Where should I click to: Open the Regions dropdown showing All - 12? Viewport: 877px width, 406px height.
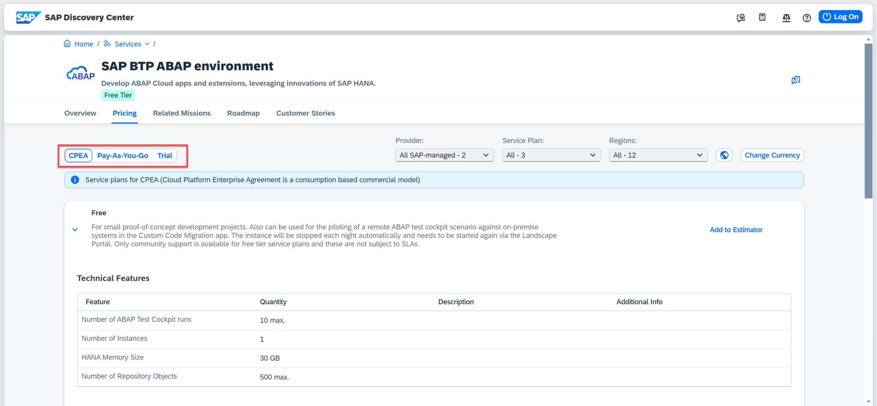pyautogui.click(x=658, y=155)
